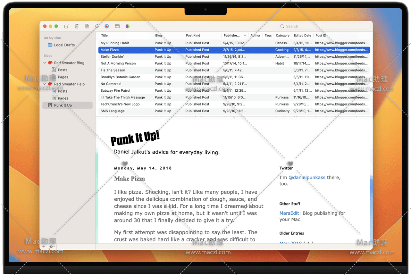Open the MarsEdit link in Other Stuff
Image resolution: width=411 pixels, height=275 pixels.
289,213
